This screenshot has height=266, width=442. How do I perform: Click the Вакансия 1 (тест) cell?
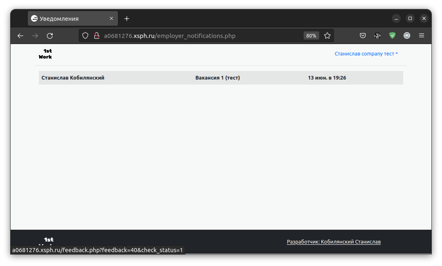pos(218,78)
